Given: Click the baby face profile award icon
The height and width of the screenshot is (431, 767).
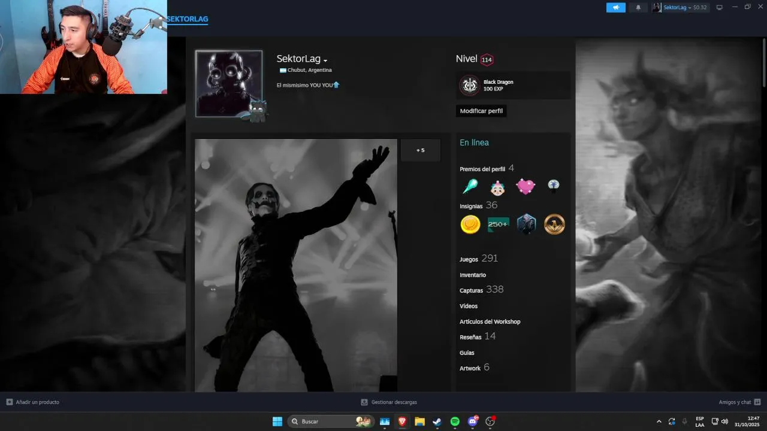Looking at the screenshot, I should pyautogui.click(x=497, y=187).
